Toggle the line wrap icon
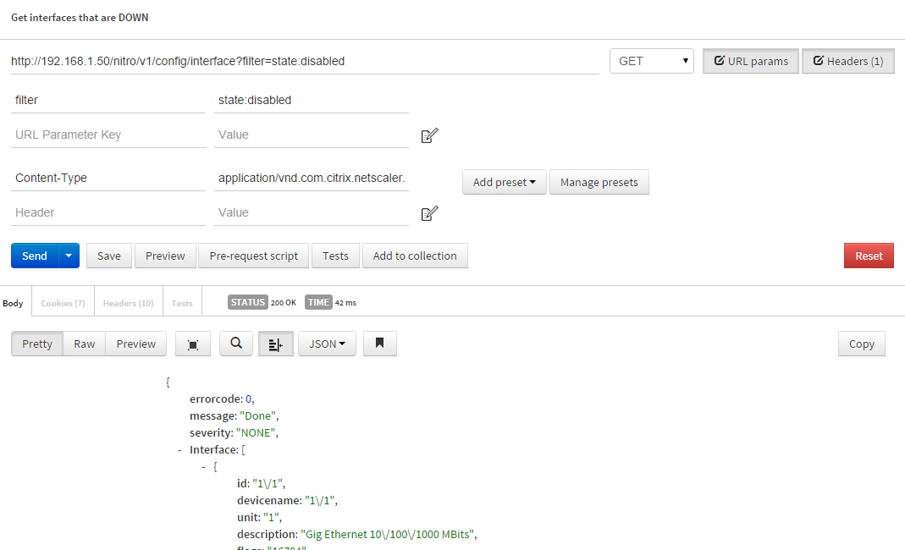905x550 pixels. point(275,344)
